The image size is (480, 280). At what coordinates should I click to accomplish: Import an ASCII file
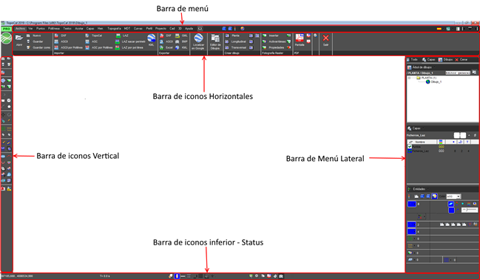coord(61,41)
